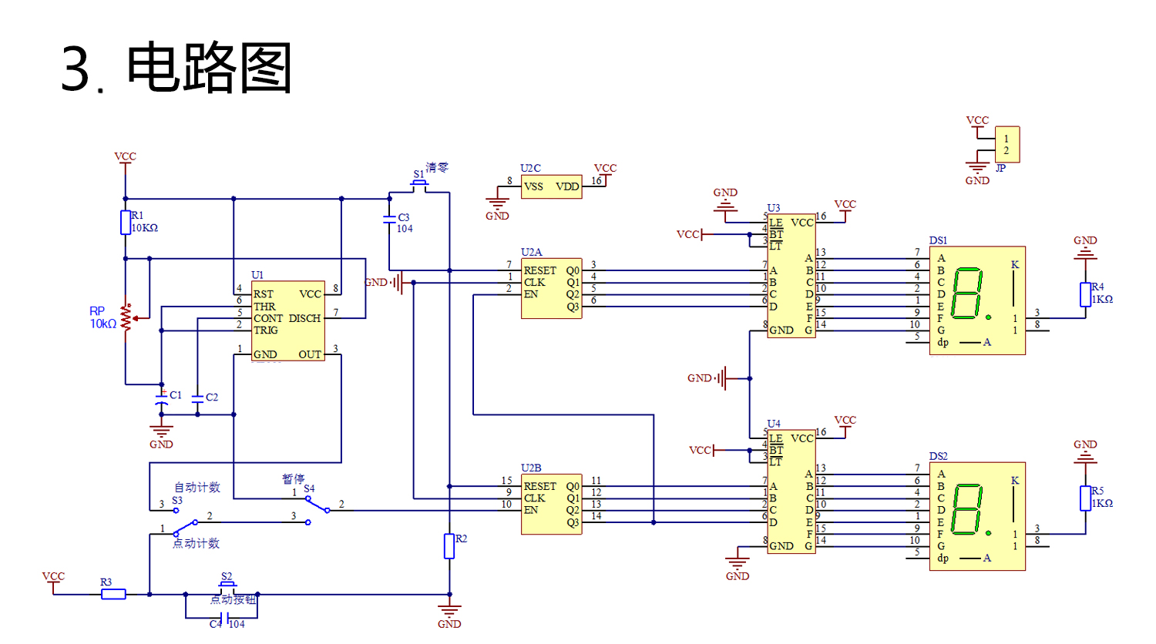
Task: Click the R3 resistor symbol
Action: coord(114,594)
